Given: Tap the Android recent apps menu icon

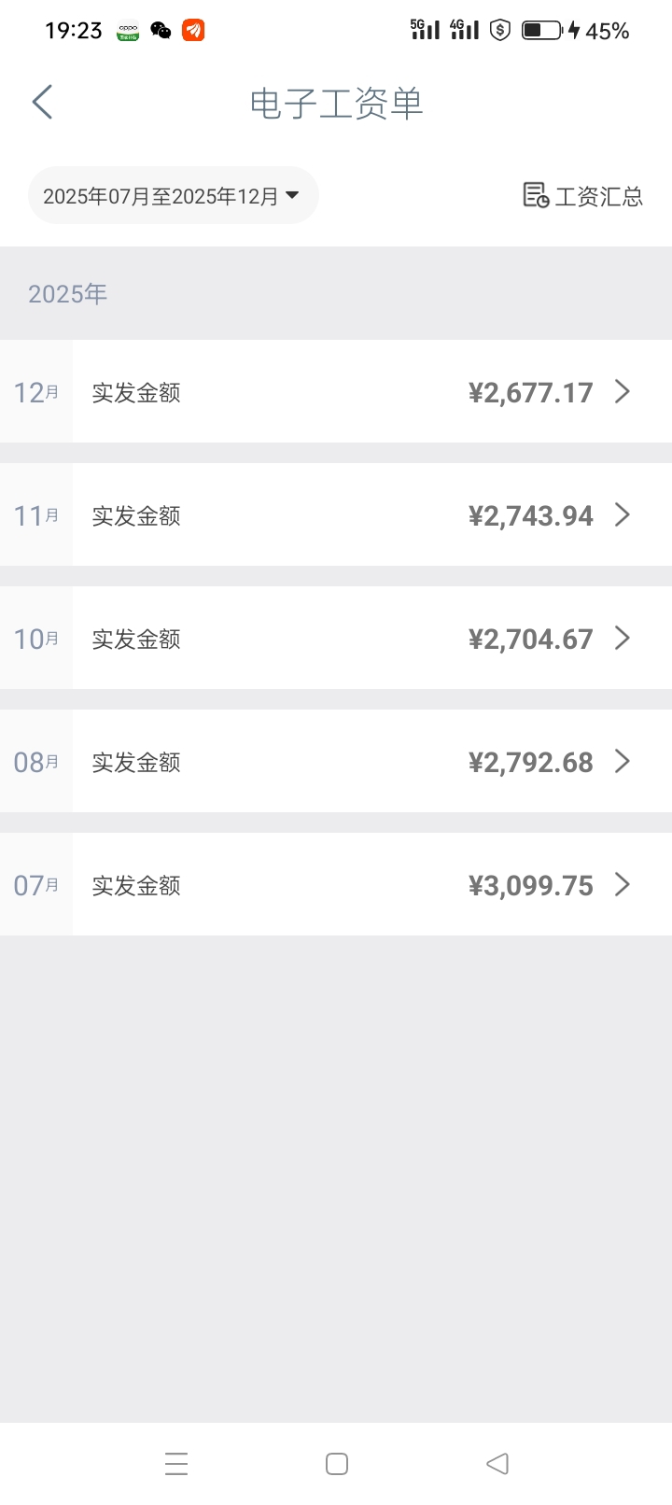Looking at the screenshot, I should pos(176,1463).
